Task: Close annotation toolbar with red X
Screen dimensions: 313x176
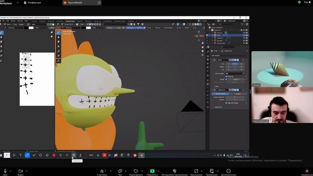Action: click(x=104, y=155)
